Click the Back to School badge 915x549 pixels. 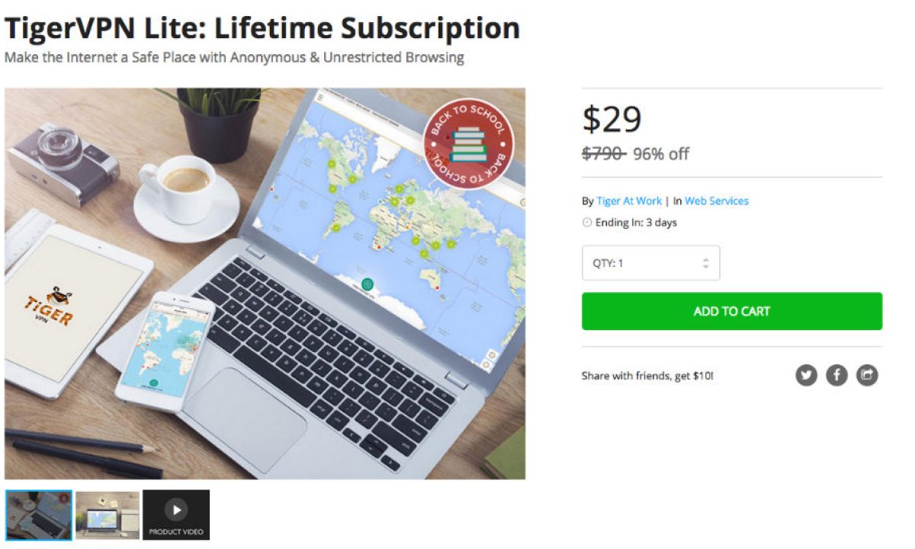(x=468, y=144)
